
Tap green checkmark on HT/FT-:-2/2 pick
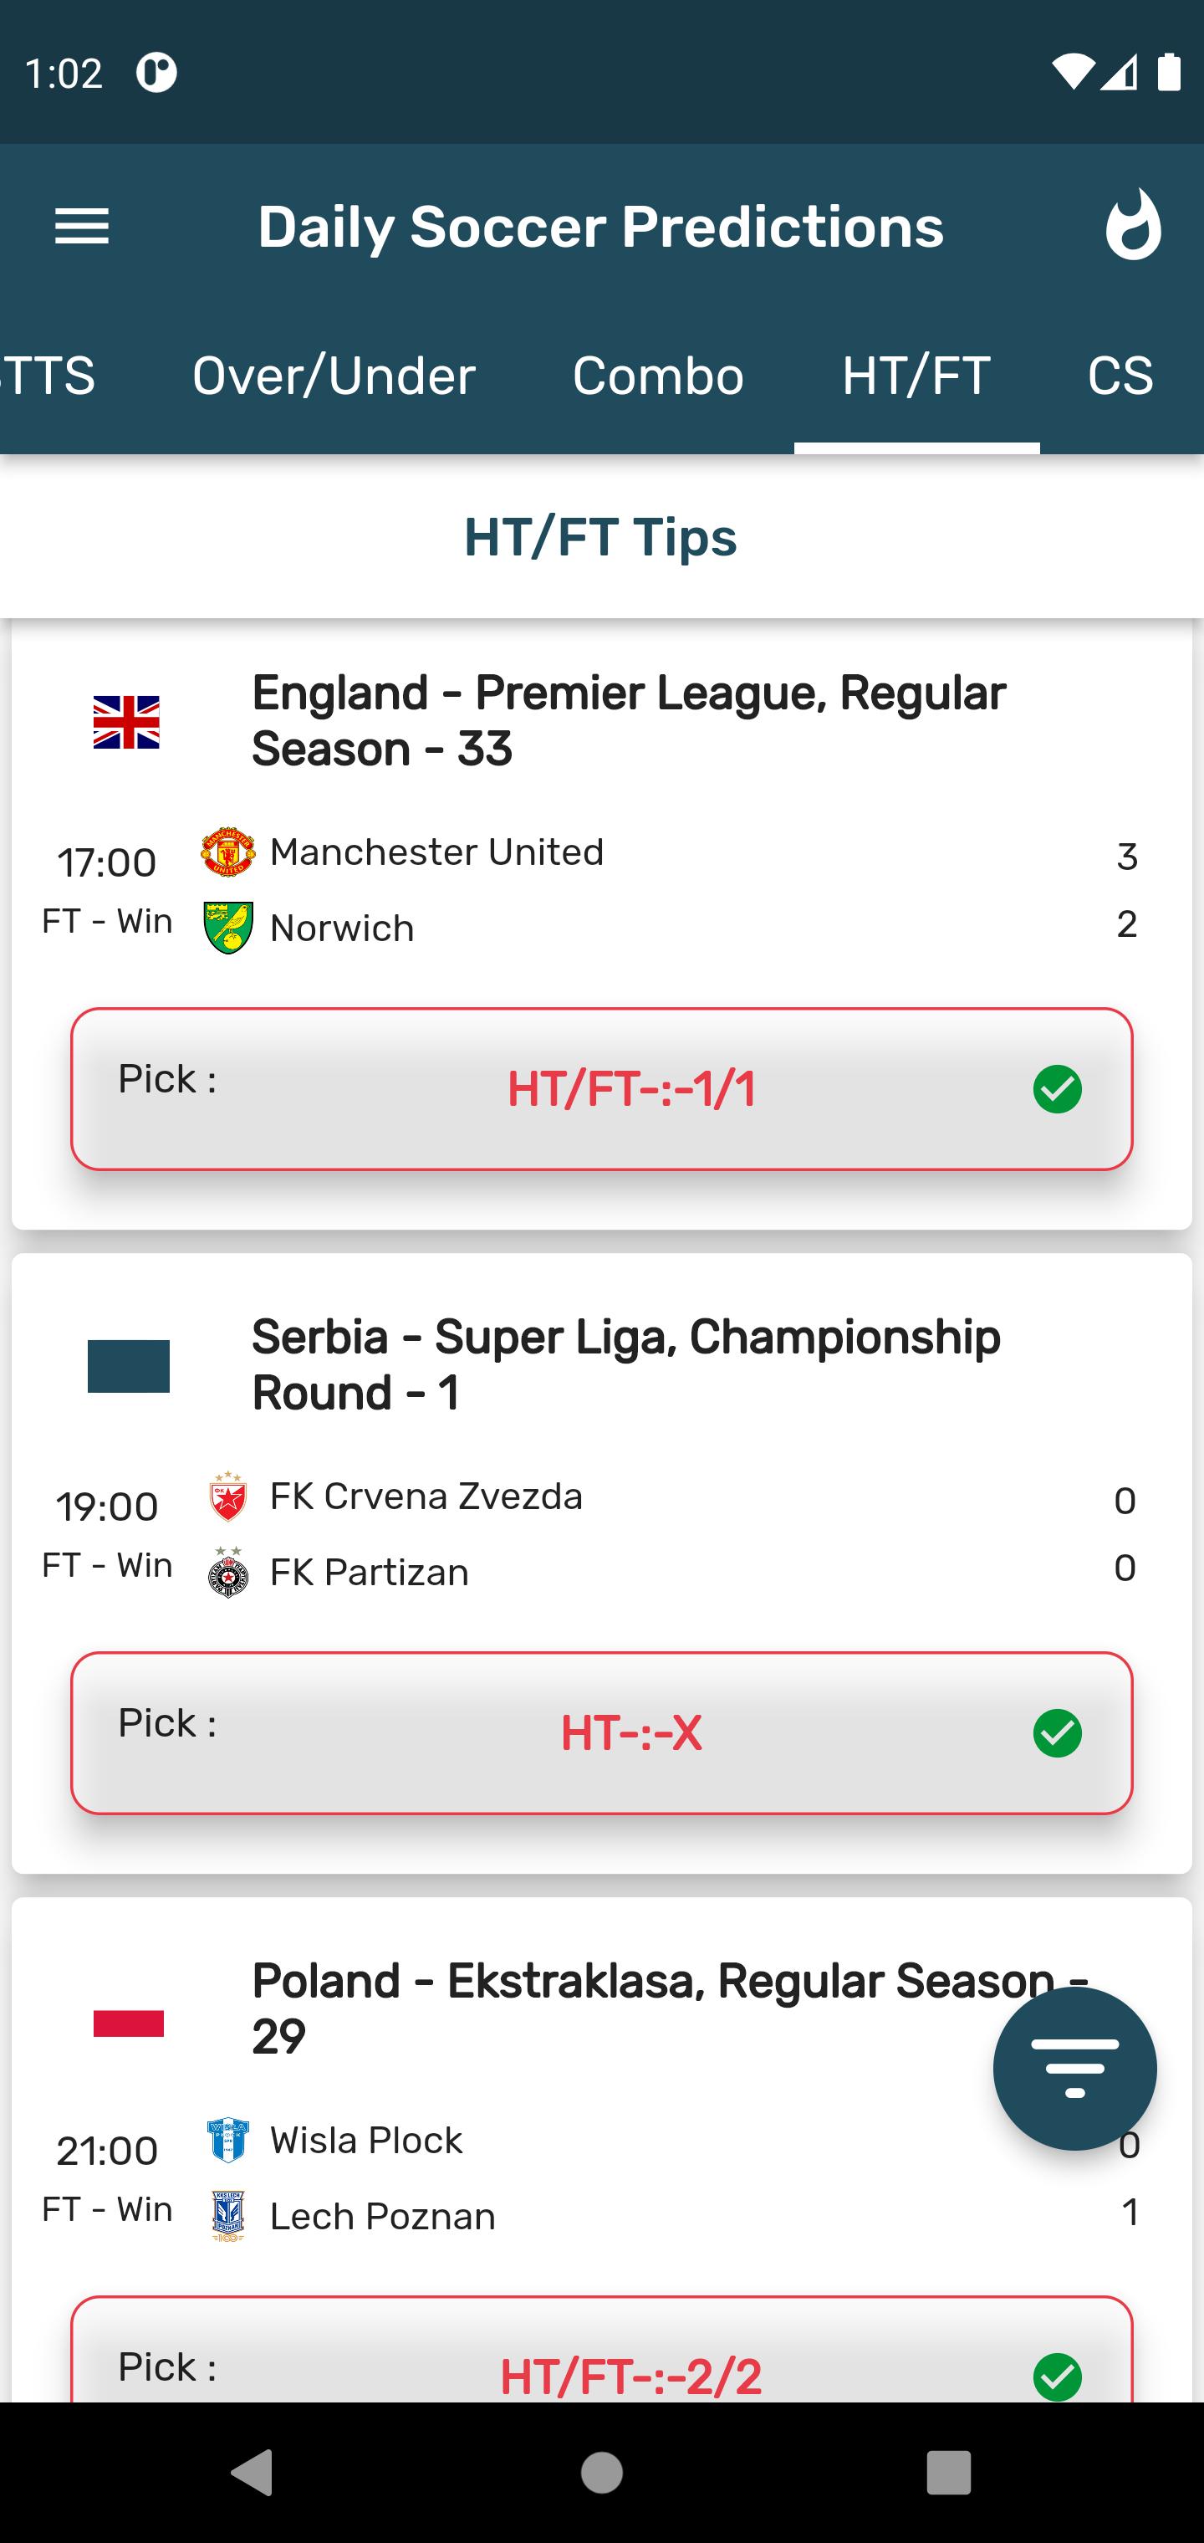point(1057,2377)
